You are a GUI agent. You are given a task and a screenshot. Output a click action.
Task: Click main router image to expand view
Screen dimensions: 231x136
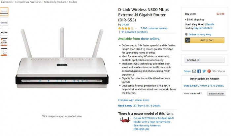62,58
